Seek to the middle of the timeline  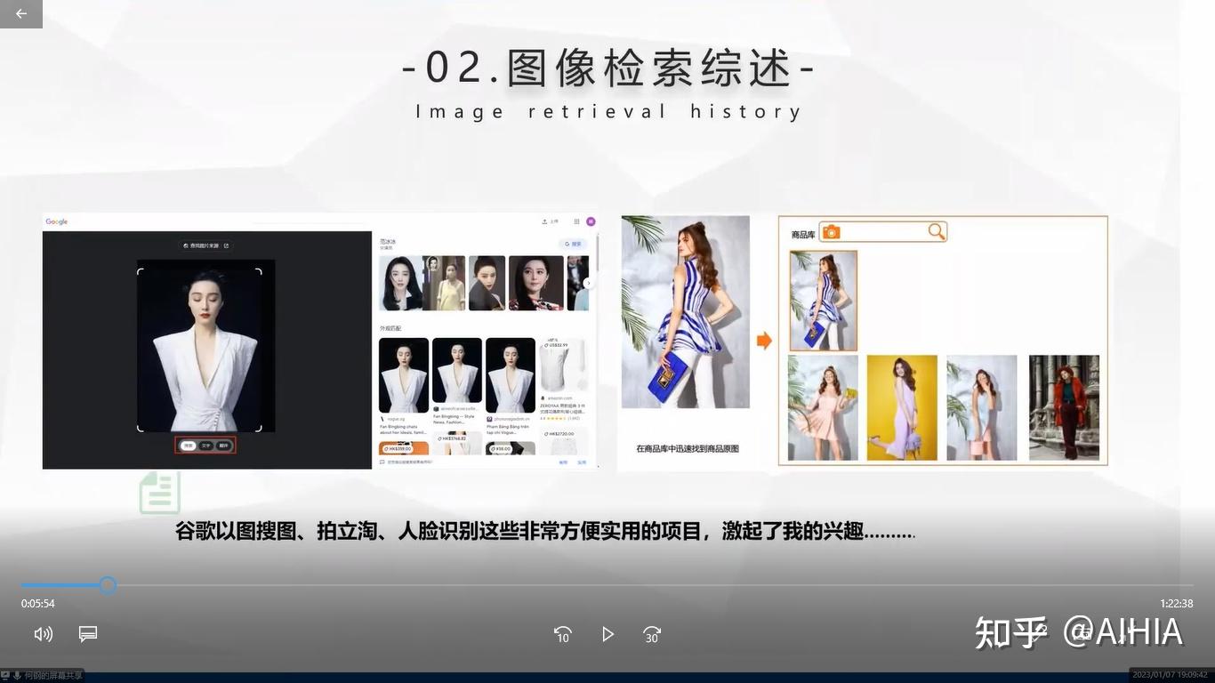coord(607,585)
